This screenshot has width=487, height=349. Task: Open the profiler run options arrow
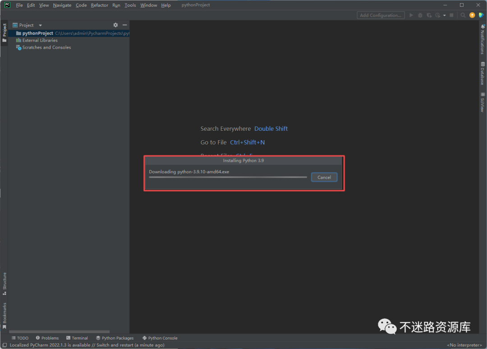coord(444,15)
